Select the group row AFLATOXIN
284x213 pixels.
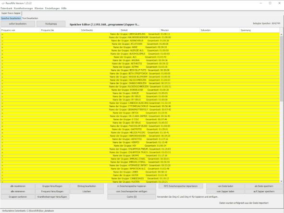tap(140, 44)
